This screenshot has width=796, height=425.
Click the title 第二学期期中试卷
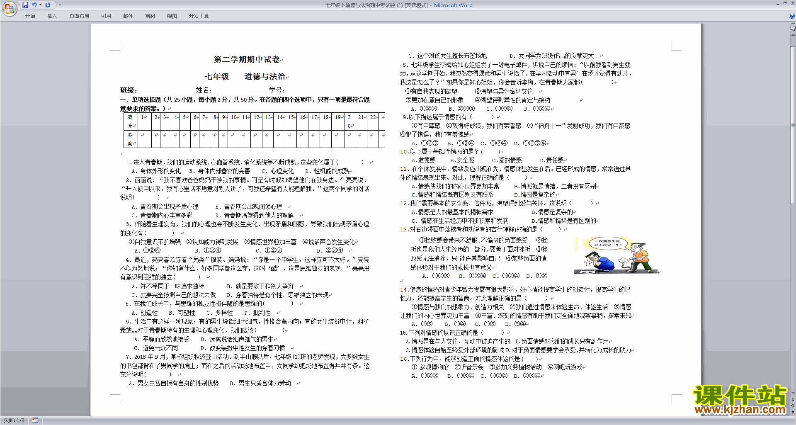(x=247, y=60)
